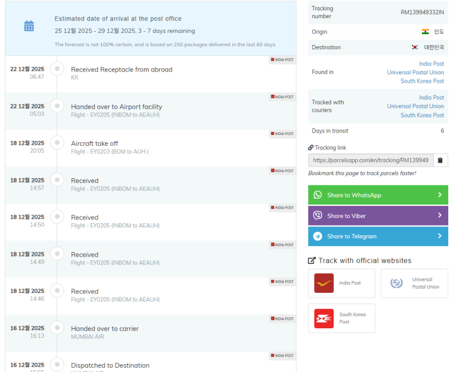Click the India Post logo thumbnail
This screenshot has width=450, height=372.
click(324, 283)
